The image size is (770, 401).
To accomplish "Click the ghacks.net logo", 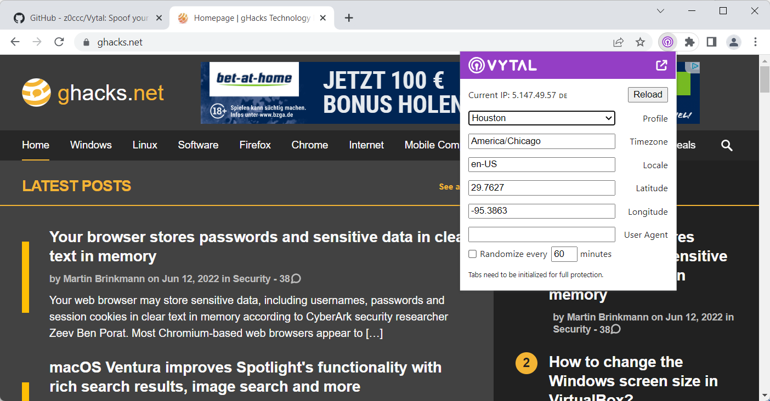I will 92,93.
